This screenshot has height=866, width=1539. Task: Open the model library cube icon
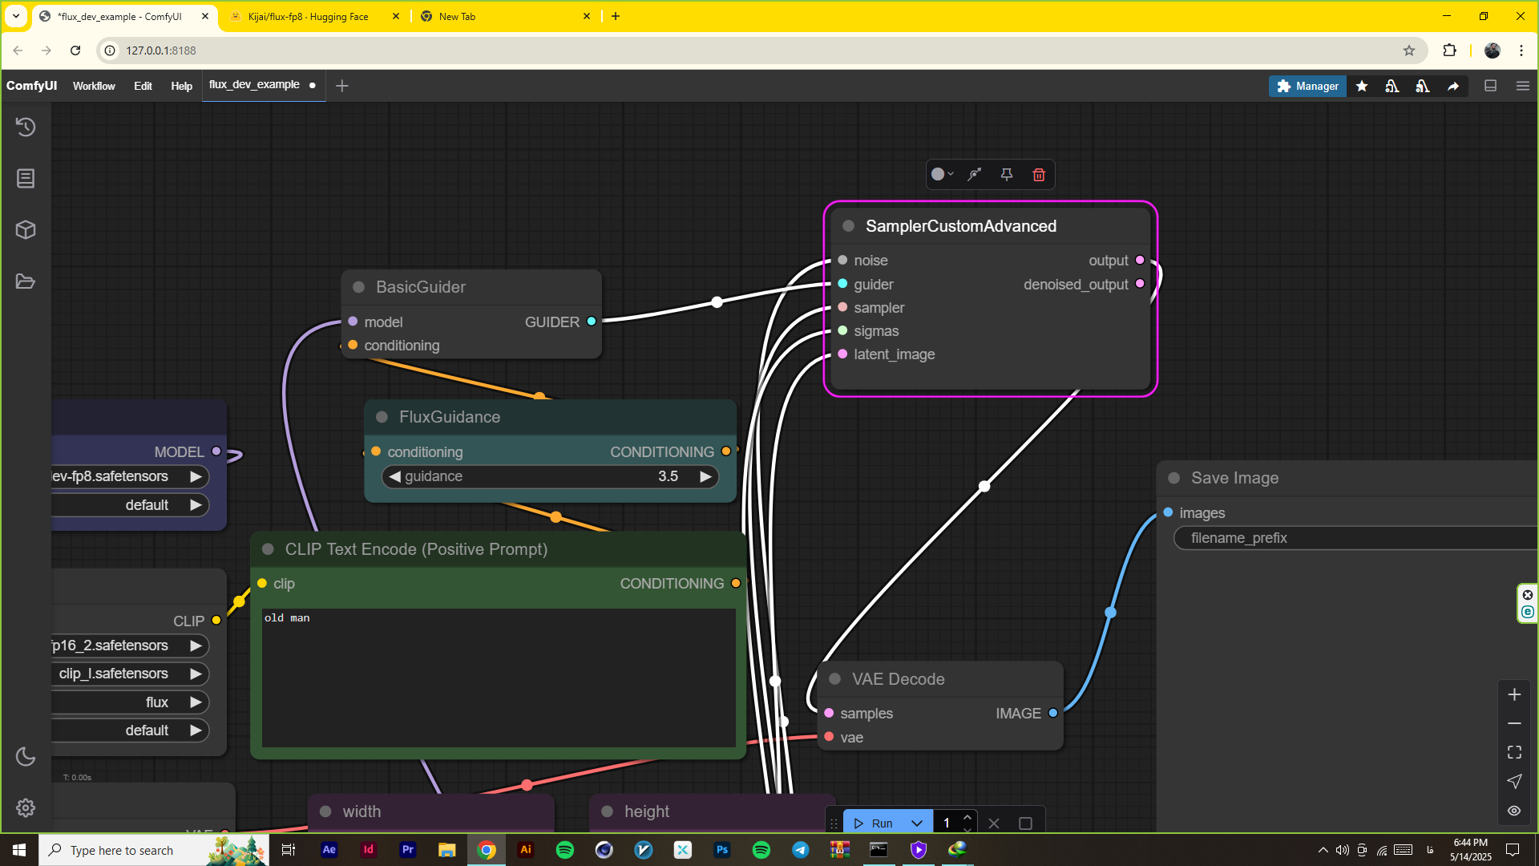(x=26, y=230)
